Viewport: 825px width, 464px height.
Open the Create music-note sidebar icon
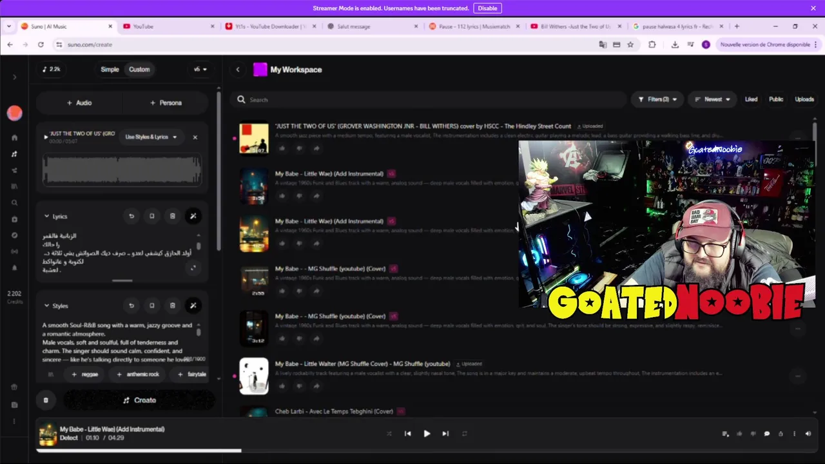14,154
